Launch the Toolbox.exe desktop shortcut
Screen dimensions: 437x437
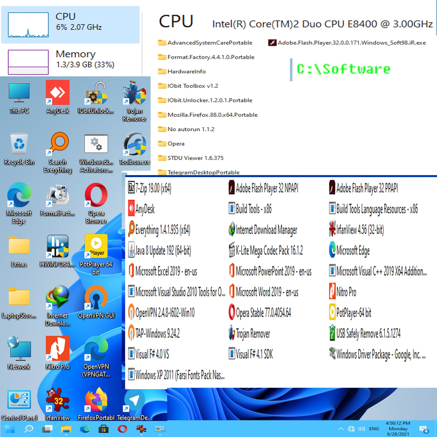tap(134, 149)
